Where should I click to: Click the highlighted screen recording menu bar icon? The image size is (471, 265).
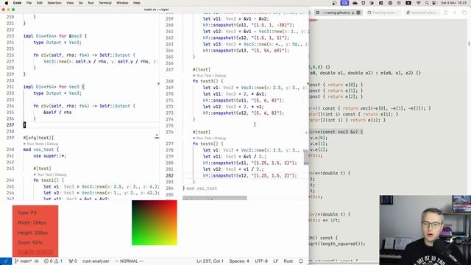(x=344, y=3)
